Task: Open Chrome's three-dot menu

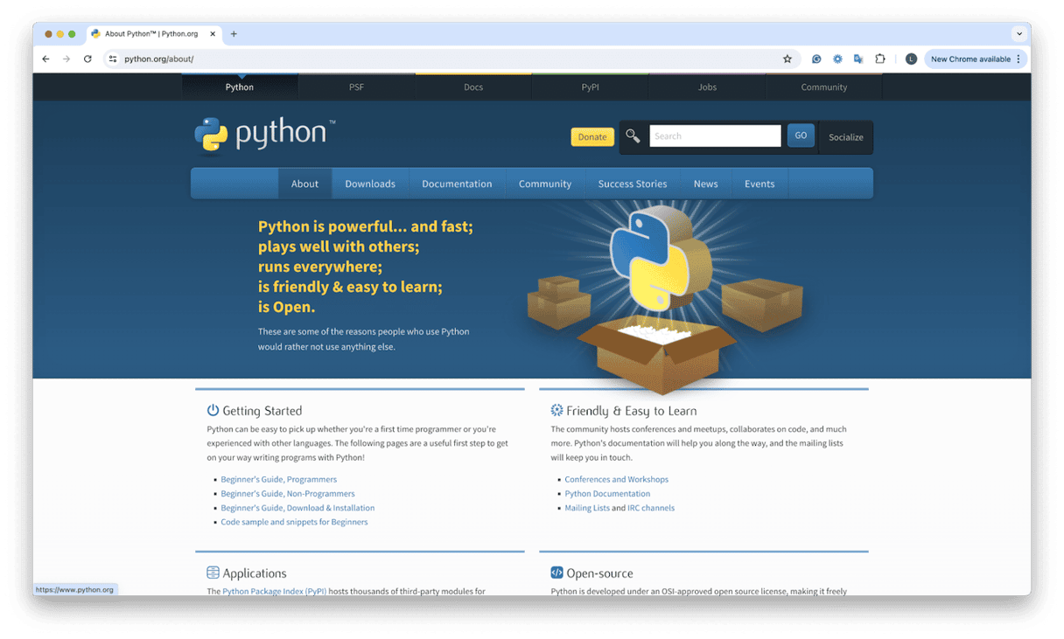Action: (1019, 59)
